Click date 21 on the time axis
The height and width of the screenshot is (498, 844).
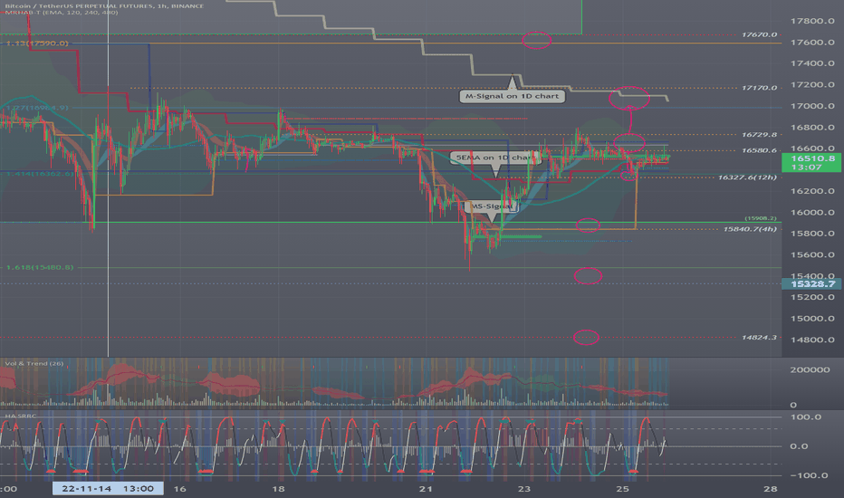click(426, 488)
